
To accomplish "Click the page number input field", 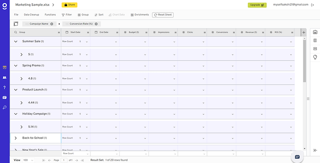I will point(64,160).
